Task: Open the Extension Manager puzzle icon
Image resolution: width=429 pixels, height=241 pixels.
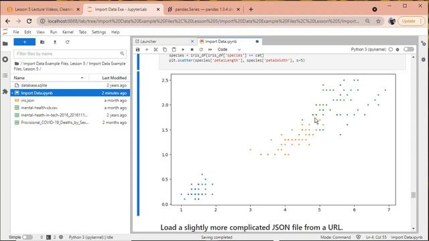Action: [5, 92]
